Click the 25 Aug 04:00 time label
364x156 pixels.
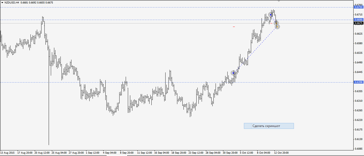pos(59,153)
